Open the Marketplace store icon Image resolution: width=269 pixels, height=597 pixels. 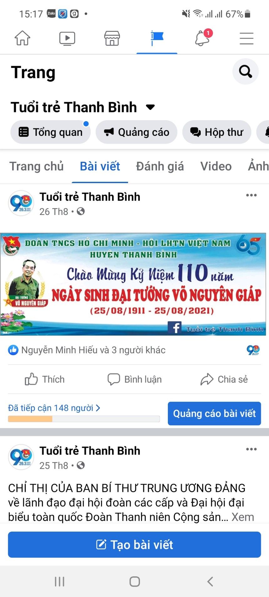[112, 38]
